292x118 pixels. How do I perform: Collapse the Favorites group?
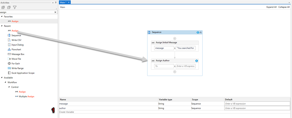pyautogui.click(x=2, y=16)
